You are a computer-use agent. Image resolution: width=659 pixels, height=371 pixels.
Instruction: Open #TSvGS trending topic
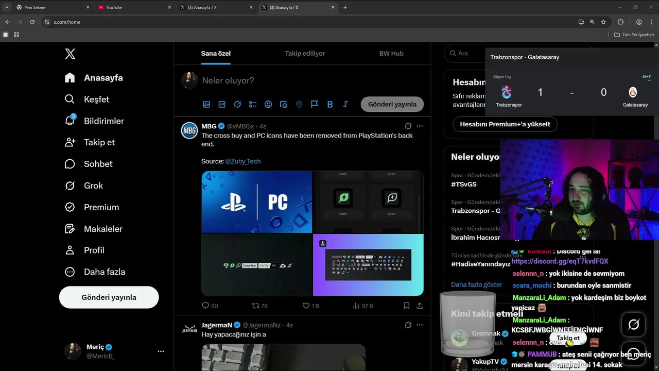point(464,184)
